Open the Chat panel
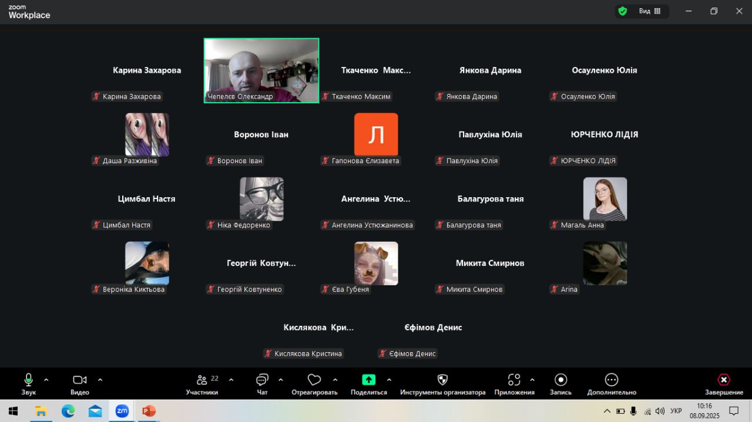752x422 pixels. click(x=262, y=380)
